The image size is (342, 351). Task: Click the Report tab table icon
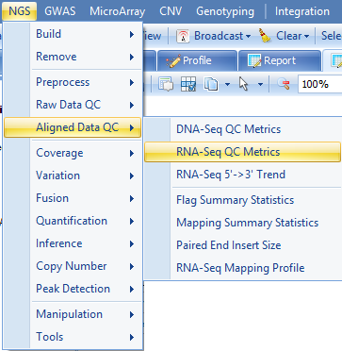[254, 60]
